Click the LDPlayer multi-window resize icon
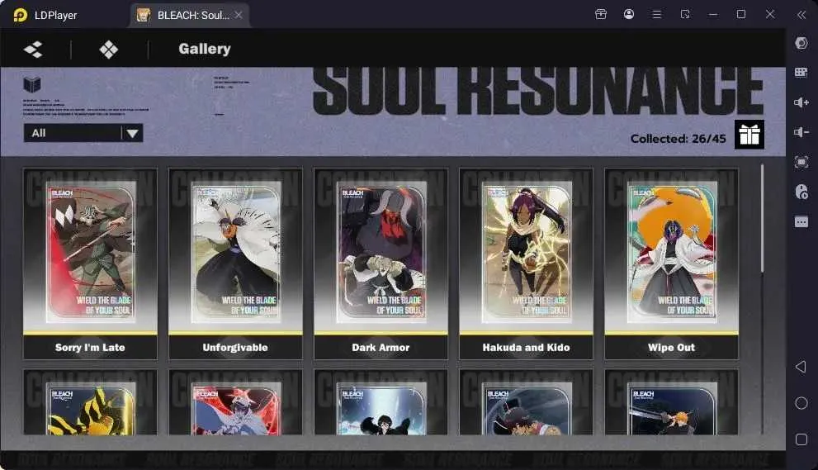 tap(685, 14)
